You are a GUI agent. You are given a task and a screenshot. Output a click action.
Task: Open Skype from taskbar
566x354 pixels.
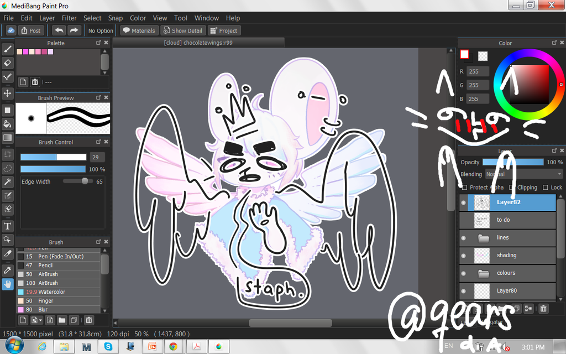[x=108, y=347]
